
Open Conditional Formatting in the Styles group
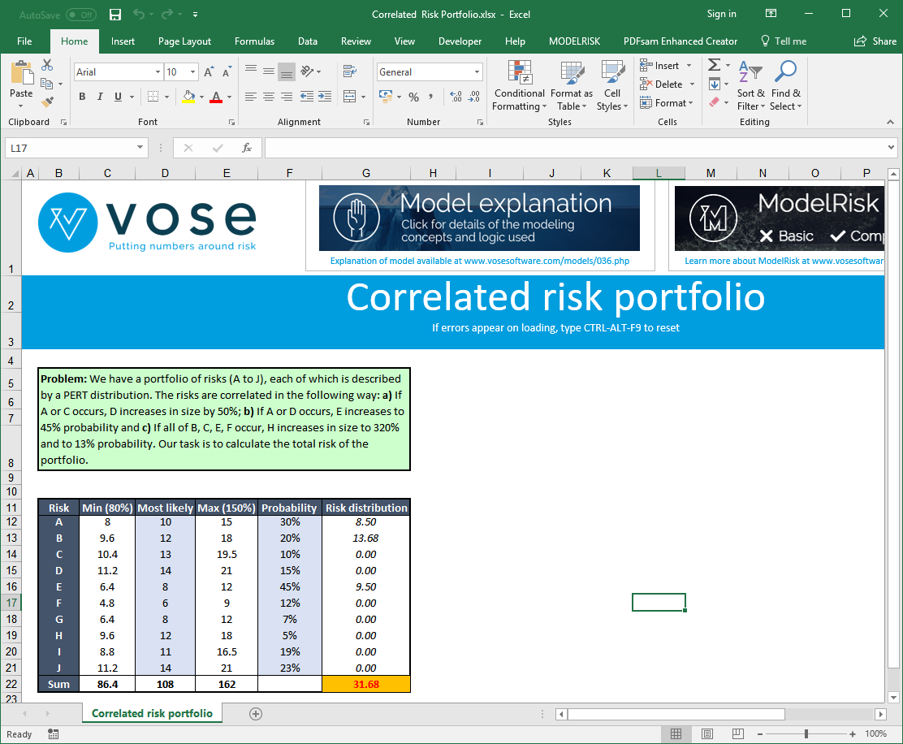tap(519, 86)
